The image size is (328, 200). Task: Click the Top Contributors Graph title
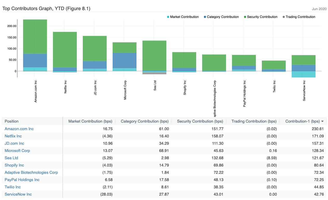(x=46, y=9)
